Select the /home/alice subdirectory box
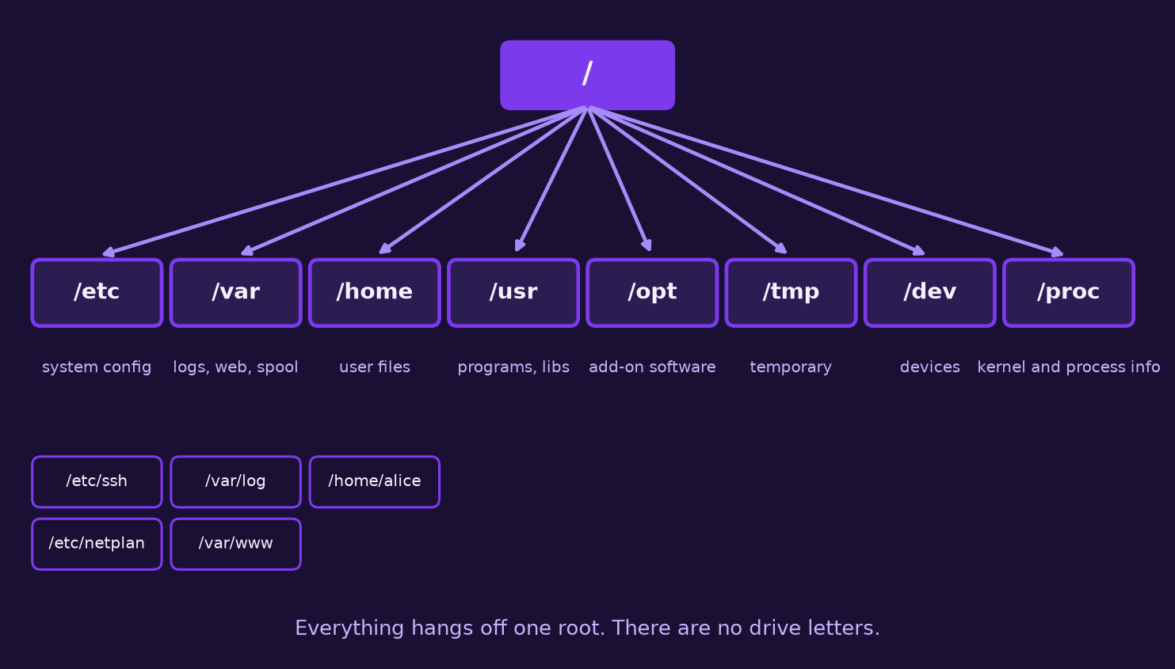Screen dimensions: 1175x669 (x=375, y=481)
